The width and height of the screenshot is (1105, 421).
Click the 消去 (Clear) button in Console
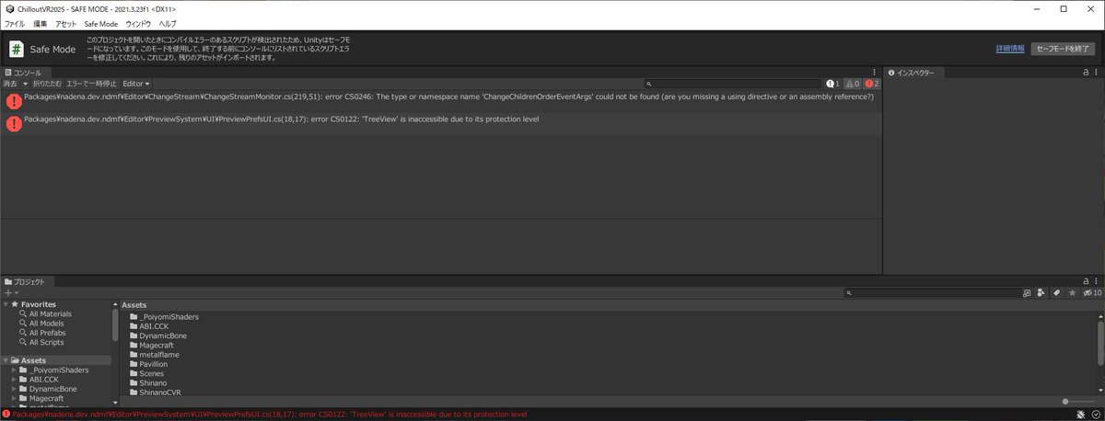tap(10, 84)
